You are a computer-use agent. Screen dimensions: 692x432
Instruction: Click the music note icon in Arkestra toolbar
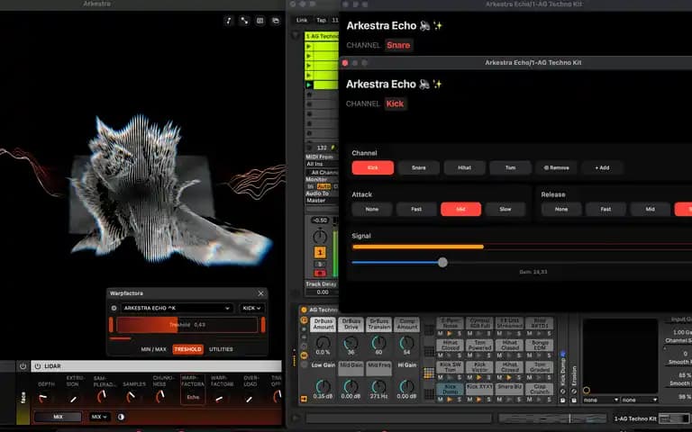[229, 21]
